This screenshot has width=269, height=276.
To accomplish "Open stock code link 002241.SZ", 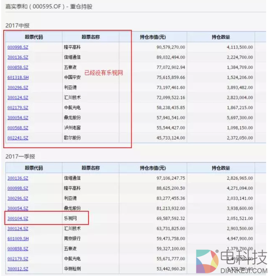I will [x=18, y=138].
